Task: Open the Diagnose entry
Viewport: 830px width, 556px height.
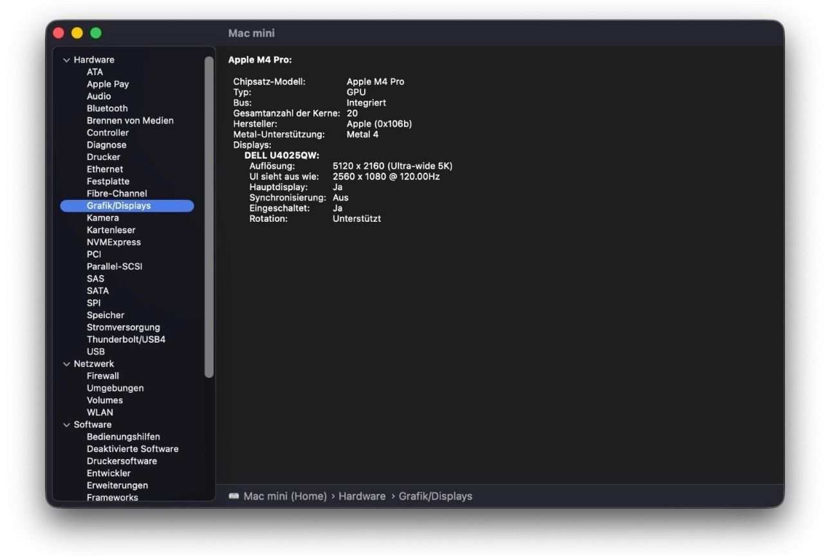Action: [x=106, y=145]
